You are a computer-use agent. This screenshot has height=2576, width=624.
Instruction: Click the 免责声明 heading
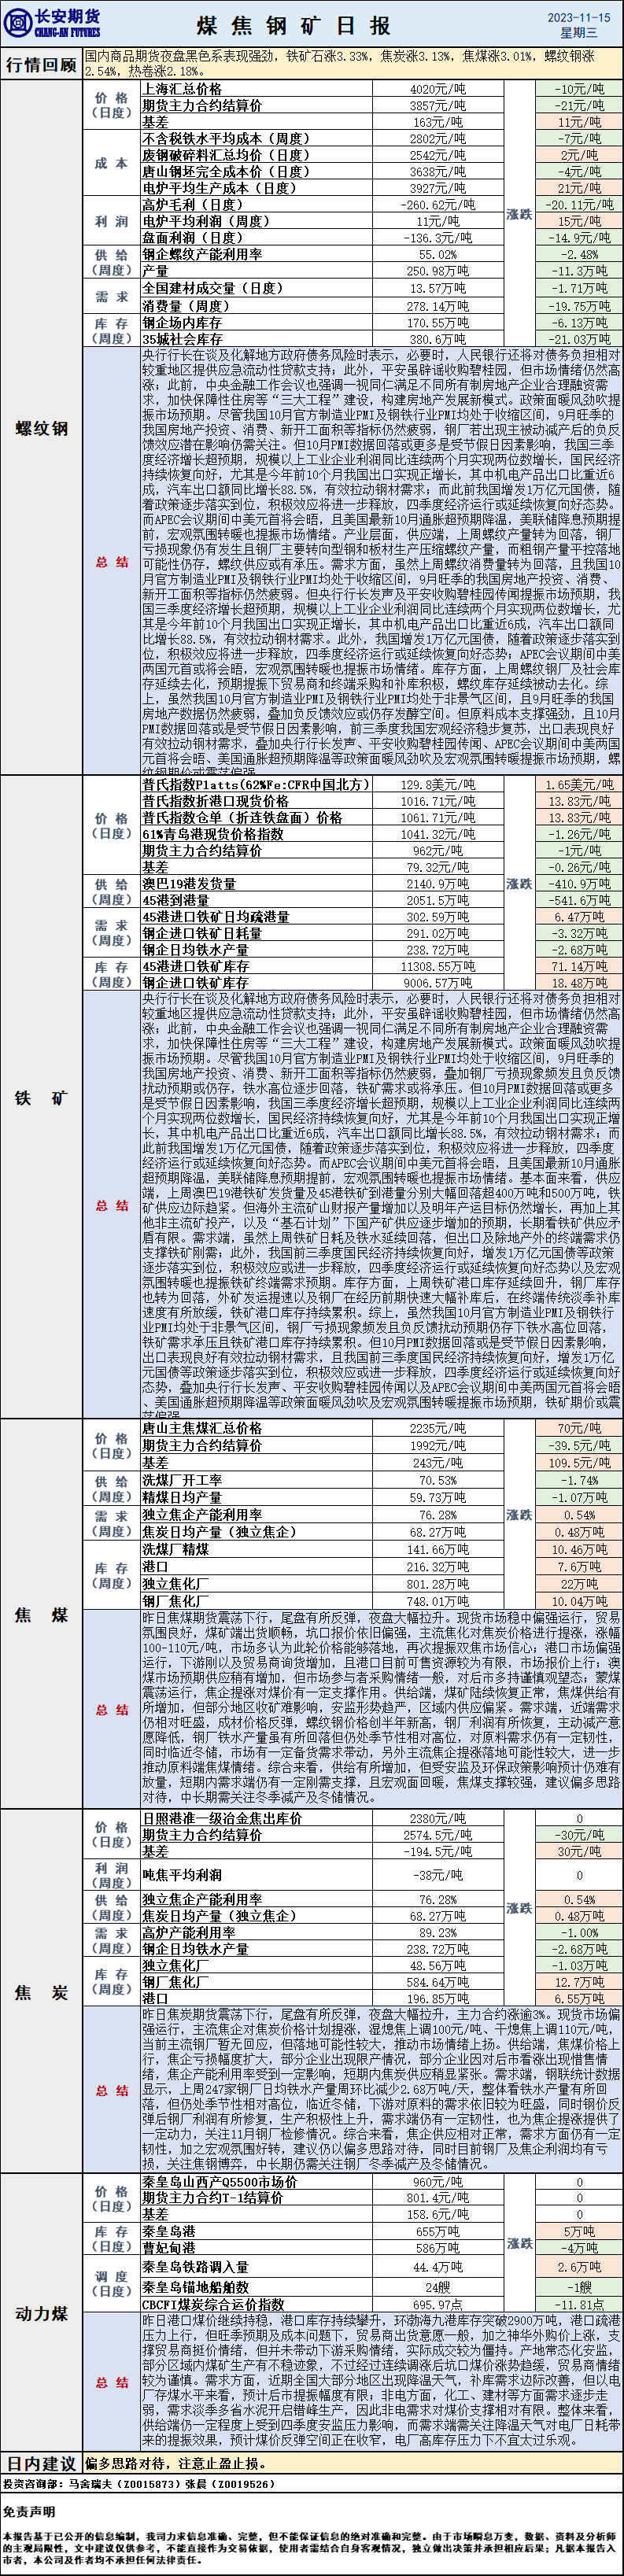coord(28,2511)
